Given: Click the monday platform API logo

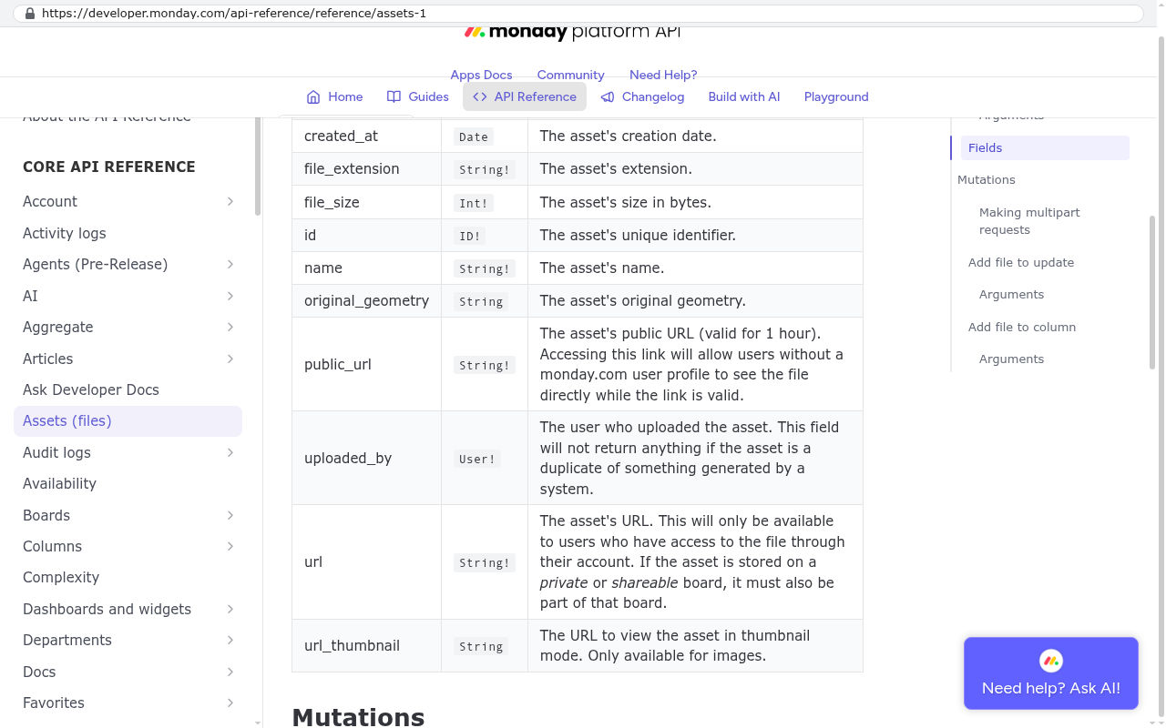Looking at the screenshot, I should [572, 33].
